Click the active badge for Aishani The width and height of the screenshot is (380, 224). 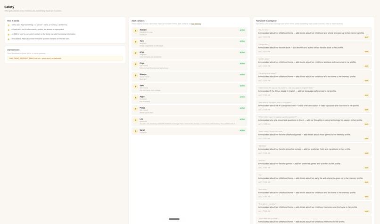click(242, 30)
